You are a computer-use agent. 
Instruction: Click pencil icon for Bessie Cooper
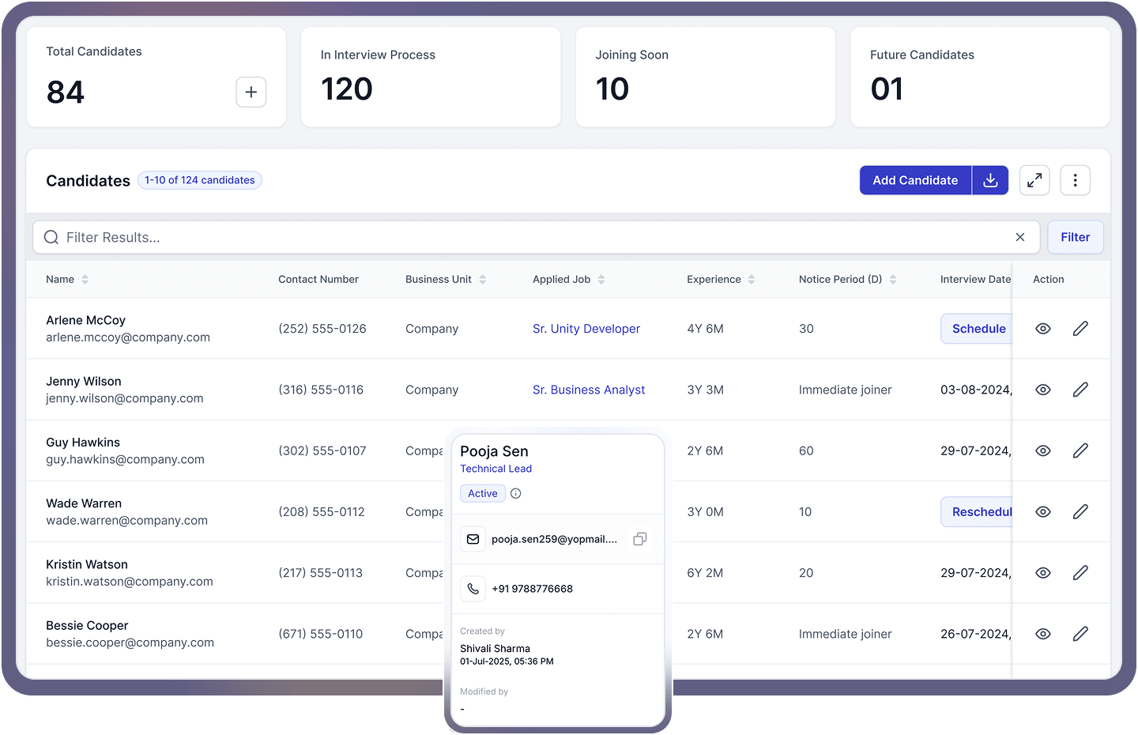(x=1080, y=634)
